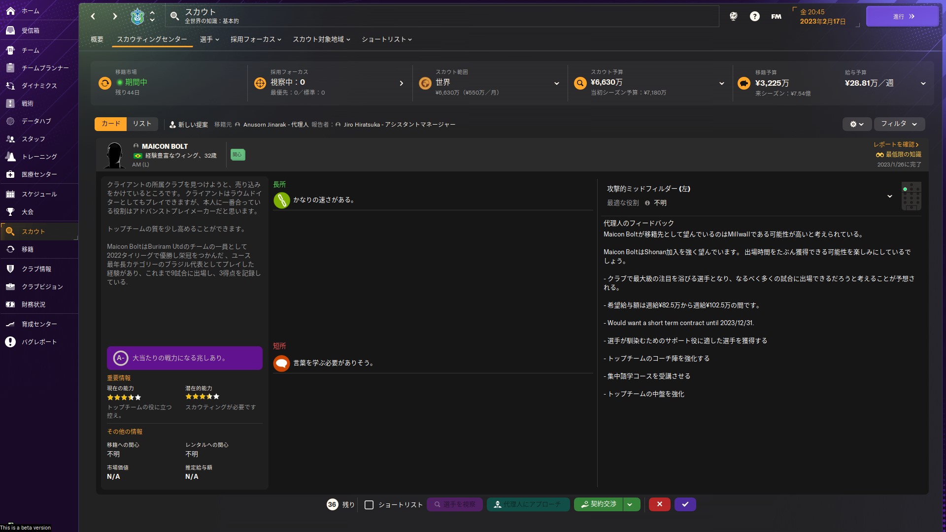Open the 代理人にアプローチ agent approach action
This screenshot has width=946, height=532.
(x=528, y=504)
